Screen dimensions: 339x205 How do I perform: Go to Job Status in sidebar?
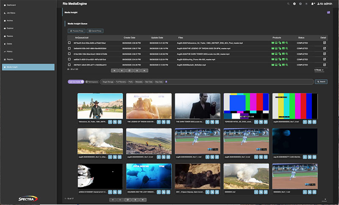11,13
